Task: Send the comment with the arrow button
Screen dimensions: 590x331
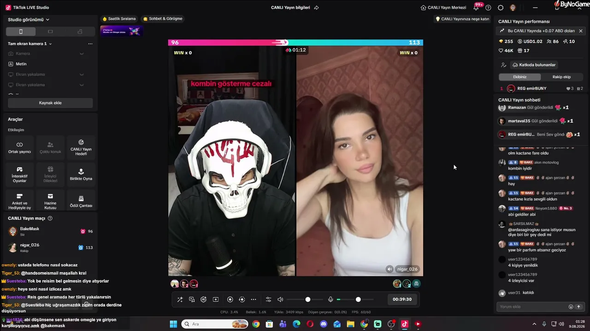Action: point(578,307)
